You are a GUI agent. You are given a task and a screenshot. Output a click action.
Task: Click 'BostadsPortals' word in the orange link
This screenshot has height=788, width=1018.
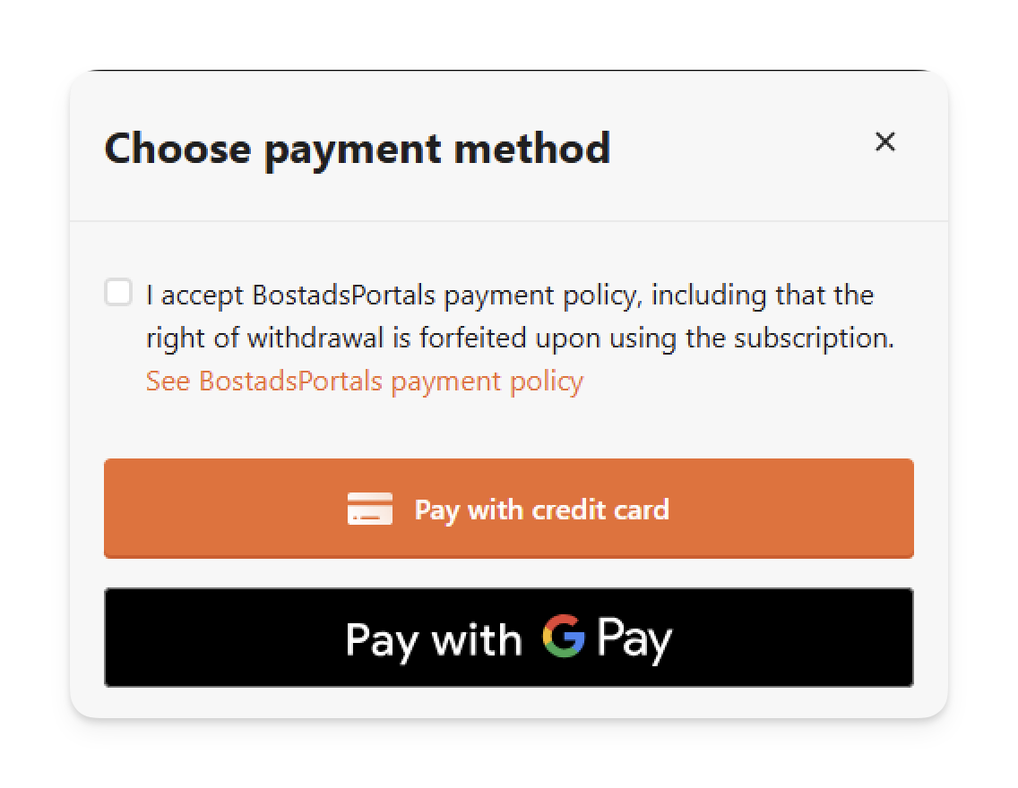pyautogui.click(x=291, y=381)
